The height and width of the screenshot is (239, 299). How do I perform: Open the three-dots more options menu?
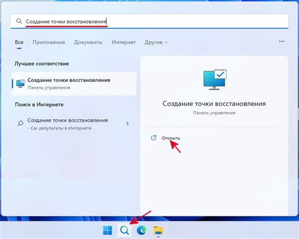pyautogui.click(x=281, y=42)
